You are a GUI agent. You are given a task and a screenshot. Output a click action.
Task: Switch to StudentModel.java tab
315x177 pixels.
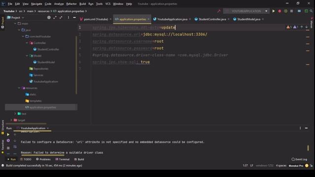[249, 19]
